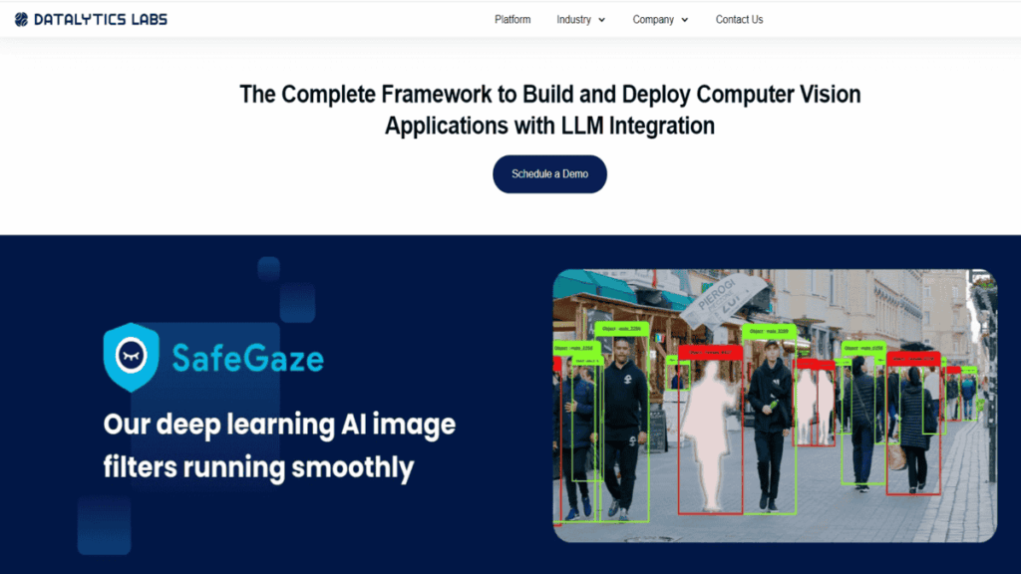Click the street detection demo image
This screenshot has width=1021, height=574.
(775, 406)
